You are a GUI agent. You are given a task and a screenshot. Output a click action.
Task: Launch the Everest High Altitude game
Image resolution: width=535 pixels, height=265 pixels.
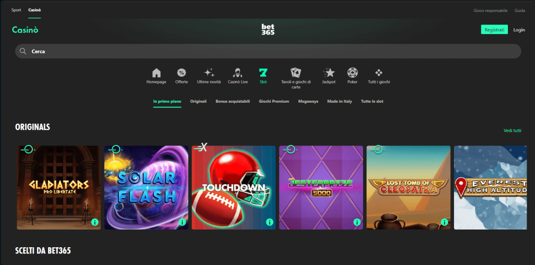[x=490, y=188]
